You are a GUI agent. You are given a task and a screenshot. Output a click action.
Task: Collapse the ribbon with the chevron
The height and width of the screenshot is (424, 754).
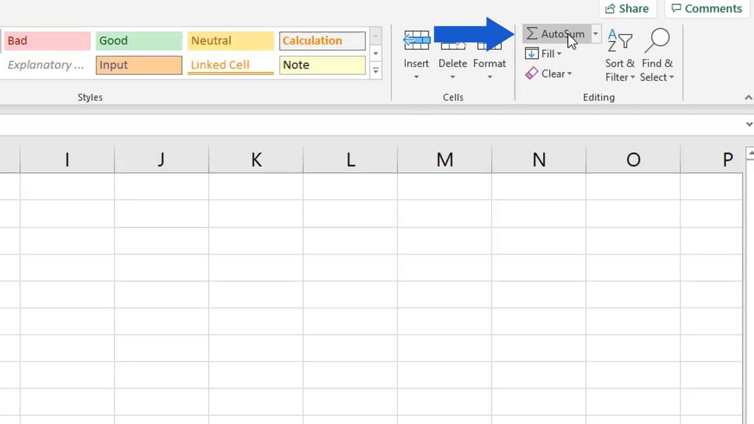[x=749, y=97]
